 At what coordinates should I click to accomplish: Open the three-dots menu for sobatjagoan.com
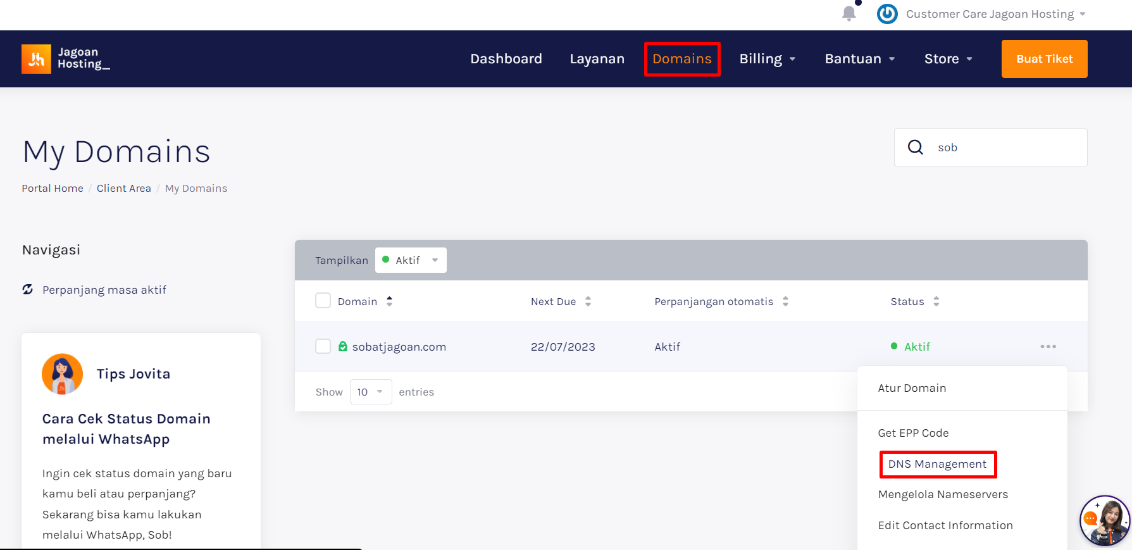coord(1048,346)
